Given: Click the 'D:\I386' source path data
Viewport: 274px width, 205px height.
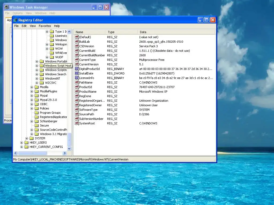Looking at the screenshot, I should (x=144, y=114).
